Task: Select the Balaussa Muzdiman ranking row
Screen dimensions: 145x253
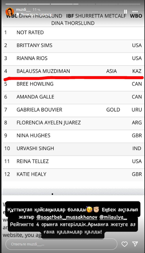Action: [x=73, y=71]
